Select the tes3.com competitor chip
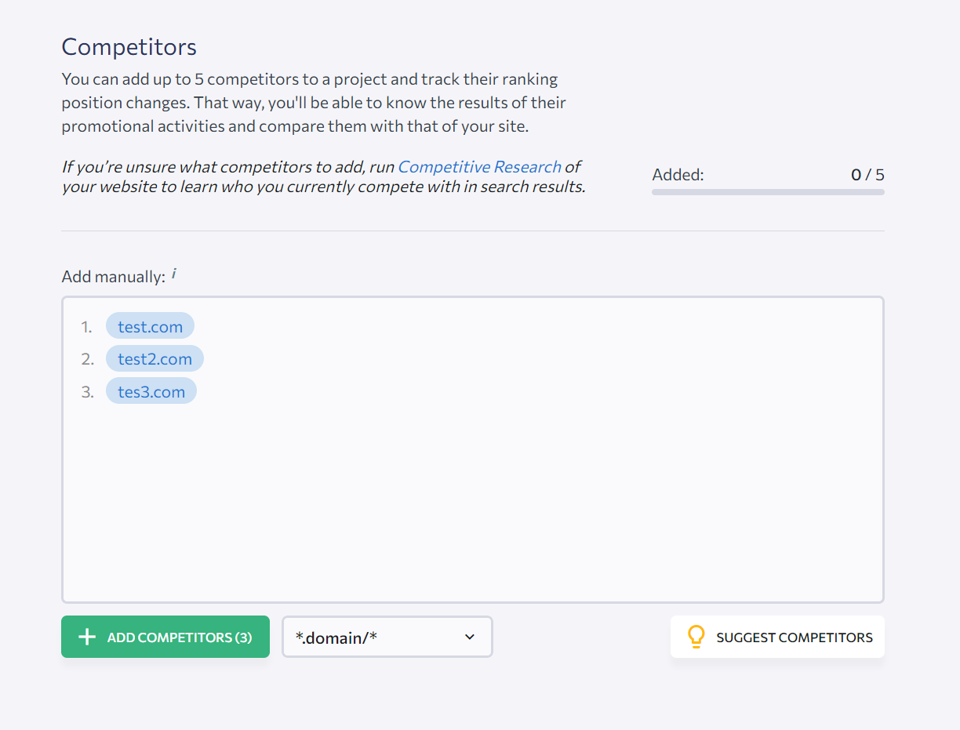 pos(151,392)
